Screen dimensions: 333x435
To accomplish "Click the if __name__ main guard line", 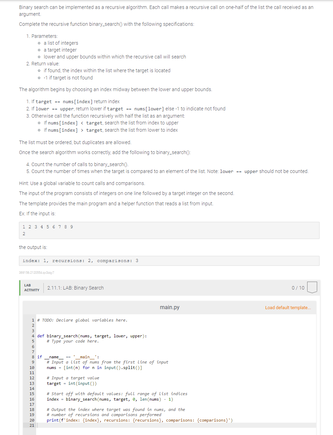I will click(67, 357).
